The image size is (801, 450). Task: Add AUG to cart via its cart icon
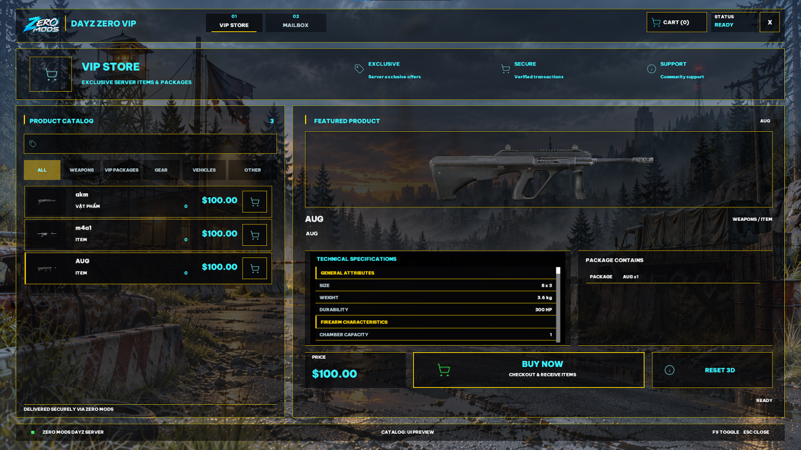(254, 268)
